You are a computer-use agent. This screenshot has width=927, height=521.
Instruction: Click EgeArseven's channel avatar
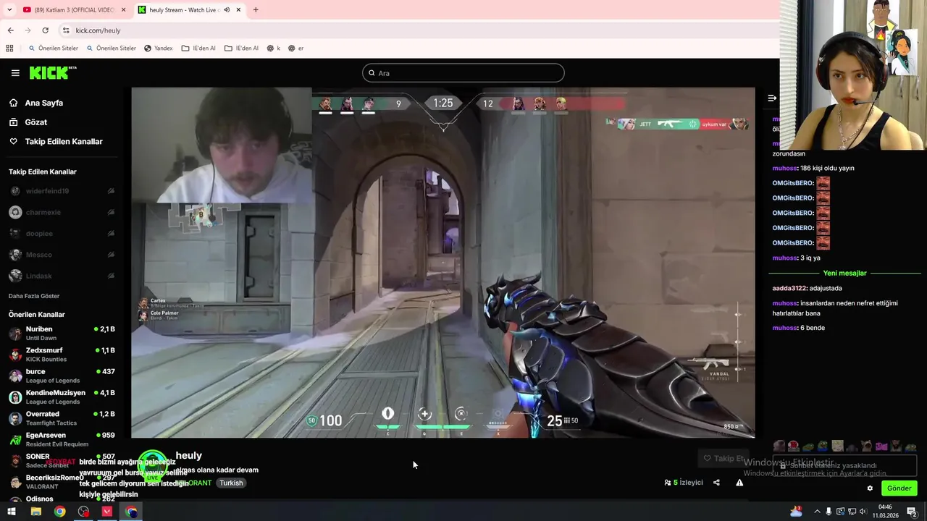[15, 439]
